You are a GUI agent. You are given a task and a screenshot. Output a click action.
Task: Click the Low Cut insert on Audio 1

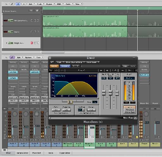(x=13, y=72)
